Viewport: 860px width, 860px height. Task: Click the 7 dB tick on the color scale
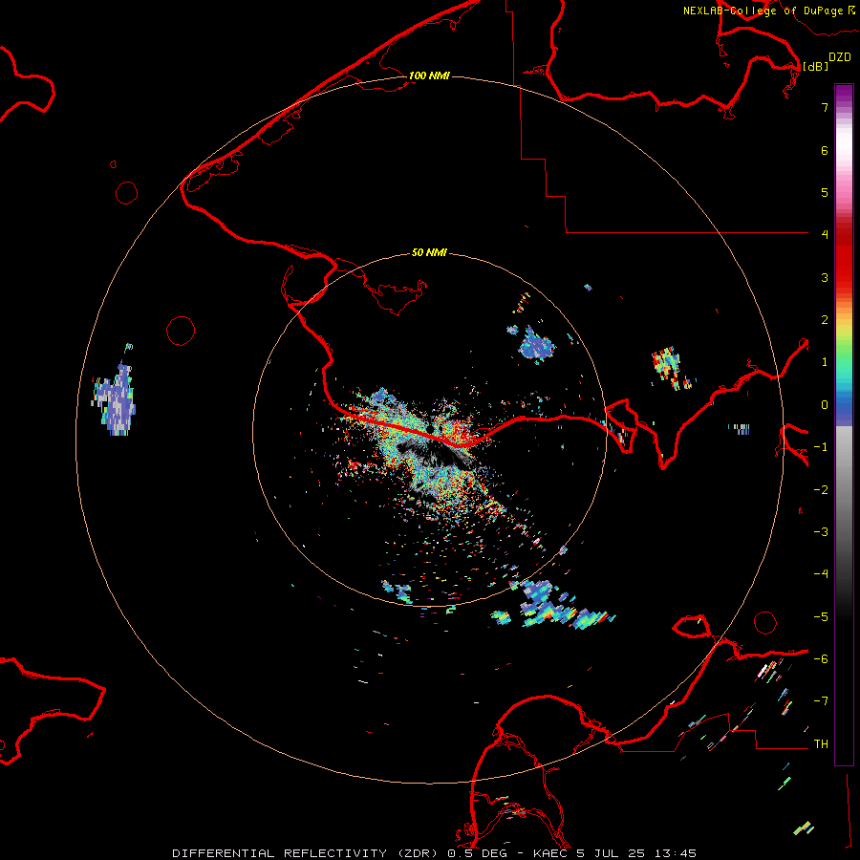coord(825,107)
